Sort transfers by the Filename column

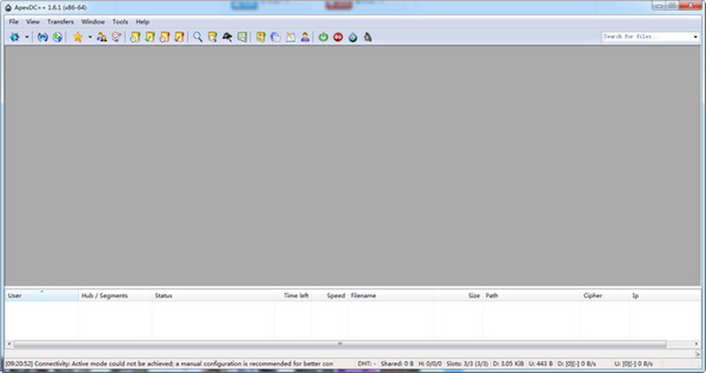[x=363, y=295]
